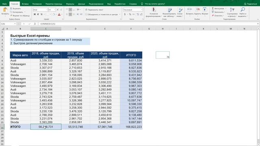
Task: Open the font size dropdown (14)
Action: click(55, 10)
